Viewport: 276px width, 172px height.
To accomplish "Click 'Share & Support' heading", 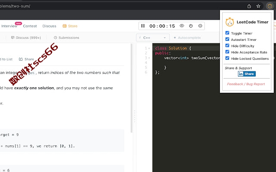I will coord(238,68).
